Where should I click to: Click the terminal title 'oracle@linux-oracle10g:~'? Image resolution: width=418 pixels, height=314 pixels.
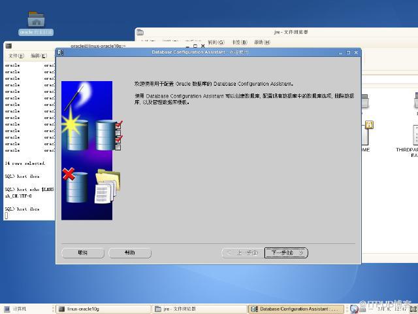point(98,46)
